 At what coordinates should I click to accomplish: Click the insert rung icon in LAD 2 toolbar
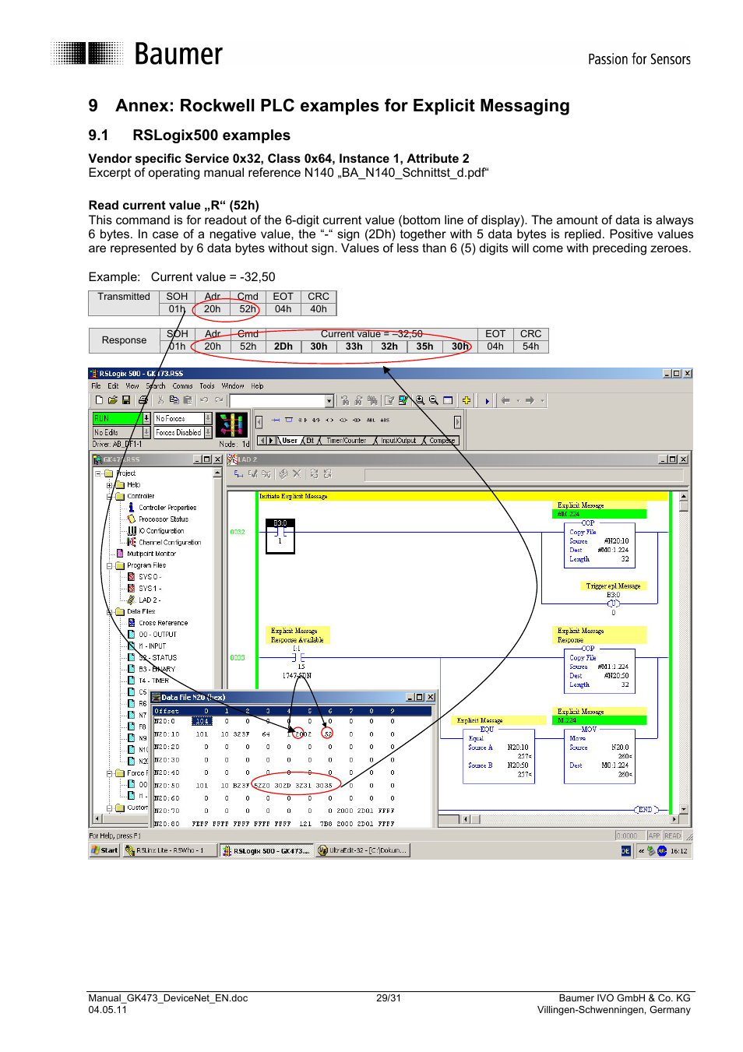click(238, 473)
